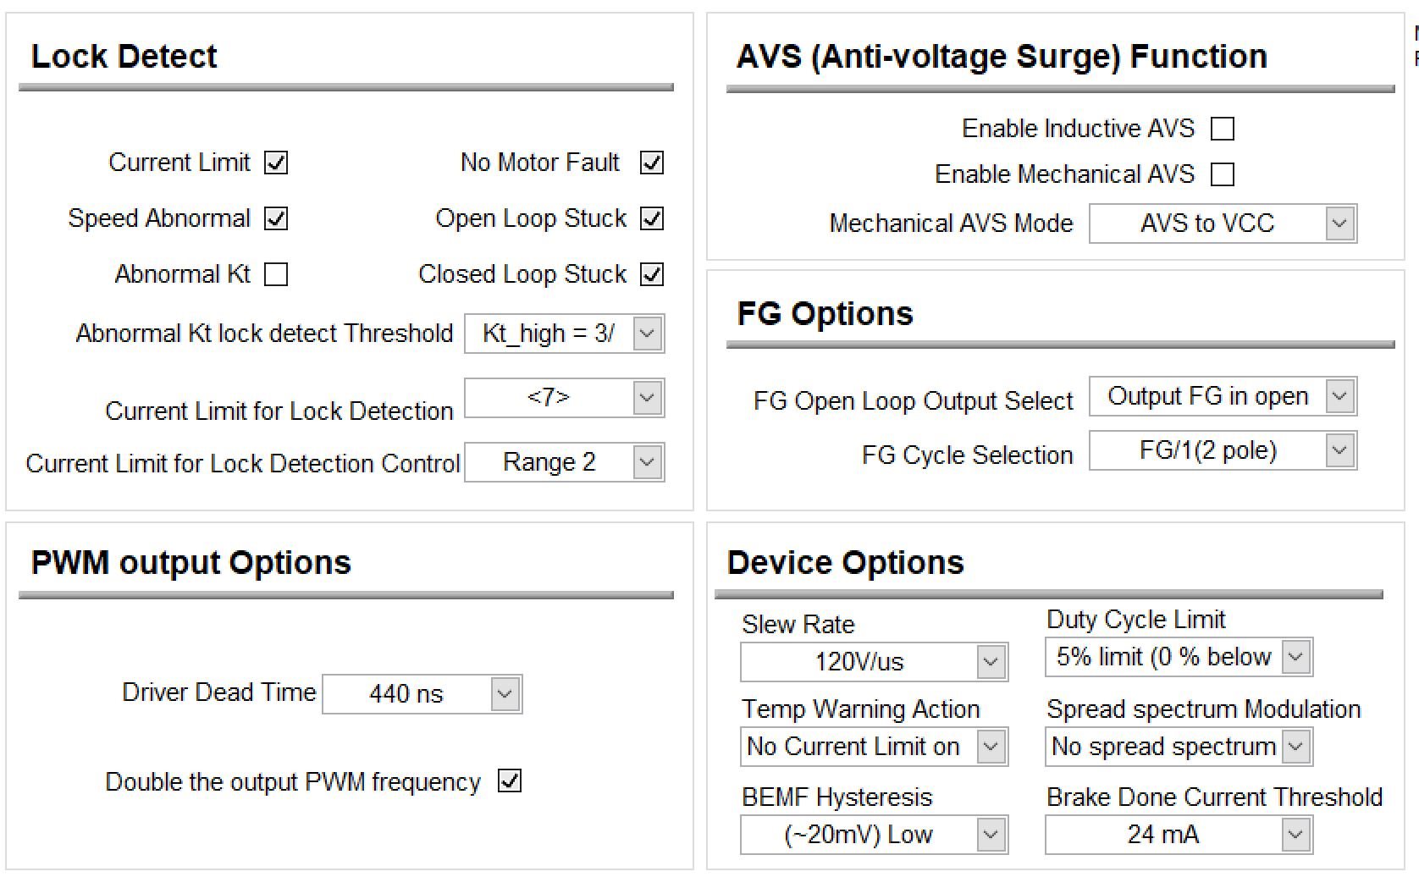This screenshot has height=877, width=1419.
Task: Expand FG Open Loop Output Select dropdown
Action: [x=1223, y=396]
